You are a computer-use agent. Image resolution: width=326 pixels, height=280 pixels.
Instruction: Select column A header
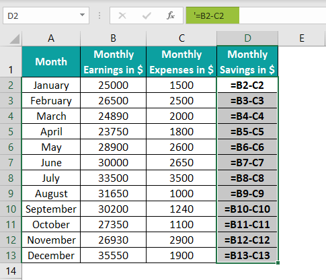pos(51,38)
